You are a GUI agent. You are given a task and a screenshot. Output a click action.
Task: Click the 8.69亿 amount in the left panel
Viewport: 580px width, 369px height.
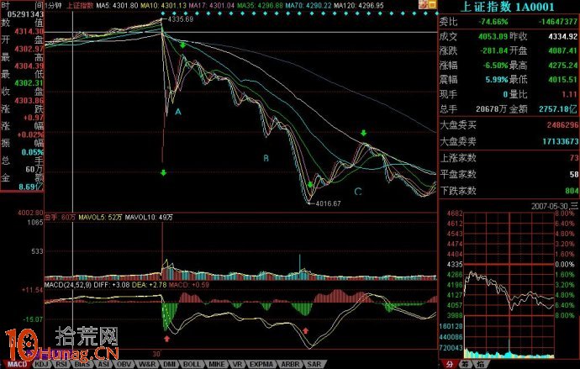coord(31,187)
